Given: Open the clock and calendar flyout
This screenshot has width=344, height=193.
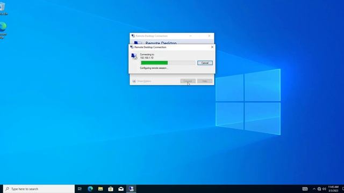Looking at the screenshot, I should (333, 189).
